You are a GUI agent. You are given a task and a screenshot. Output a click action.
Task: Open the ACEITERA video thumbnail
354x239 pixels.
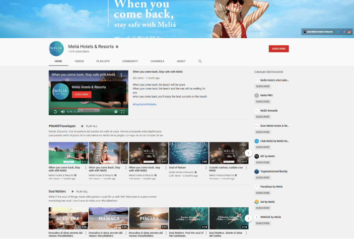click(69, 218)
